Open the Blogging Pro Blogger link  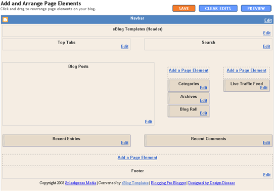[x=168, y=183]
